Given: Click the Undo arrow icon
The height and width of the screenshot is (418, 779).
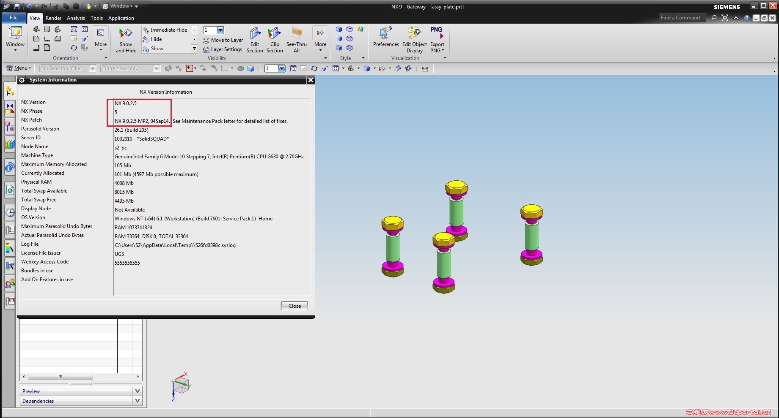Looking at the screenshot, I should coord(29,6).
